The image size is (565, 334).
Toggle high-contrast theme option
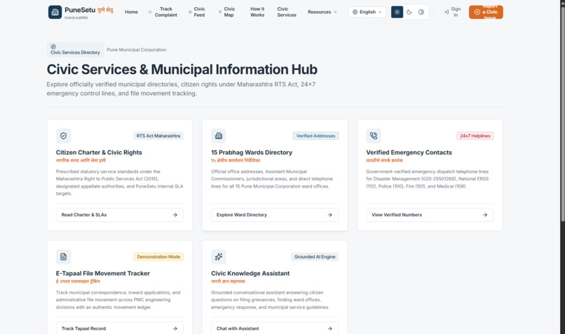coord(421,12)
